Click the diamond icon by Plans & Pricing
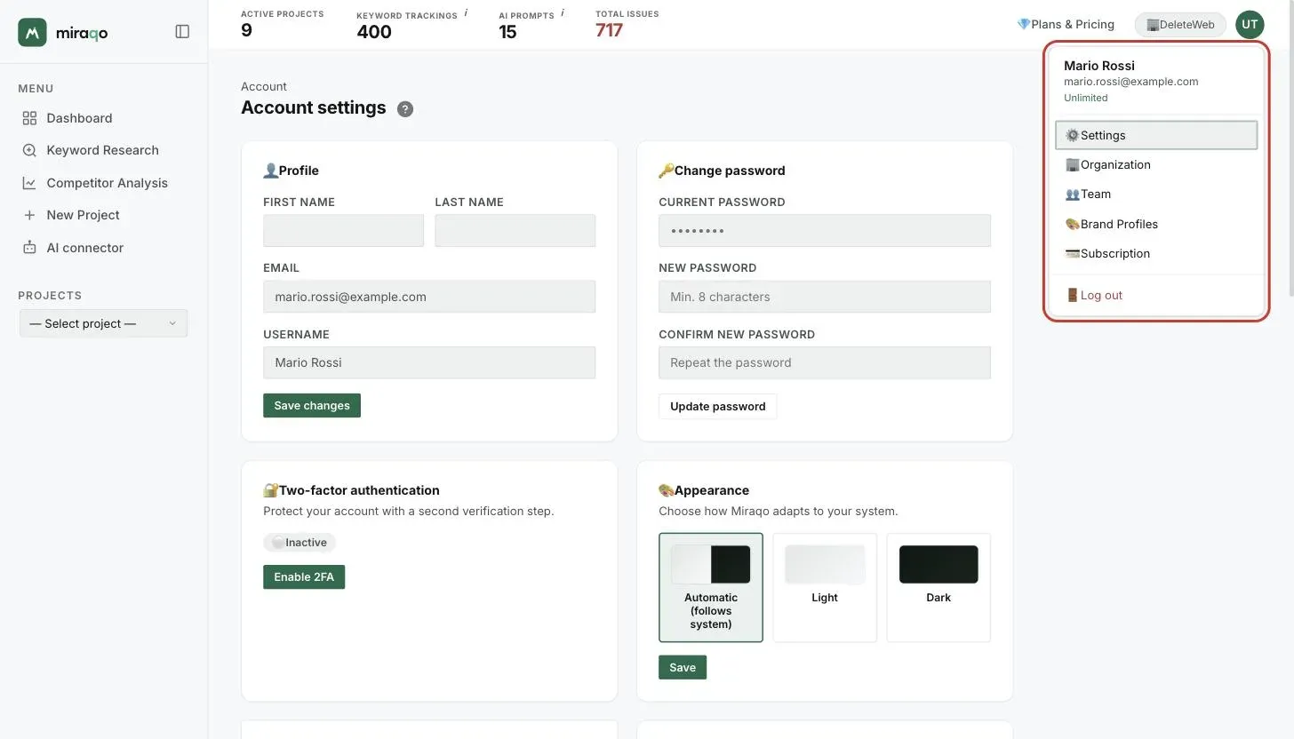This screenshot has height=739, width=1294. point(1023,24)
